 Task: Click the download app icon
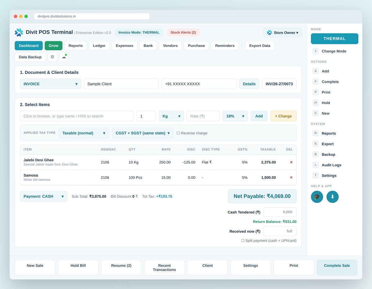332,197
